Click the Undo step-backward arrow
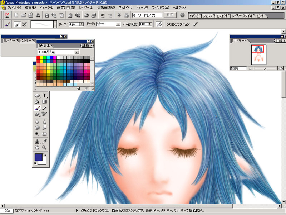 click(103, 15)
